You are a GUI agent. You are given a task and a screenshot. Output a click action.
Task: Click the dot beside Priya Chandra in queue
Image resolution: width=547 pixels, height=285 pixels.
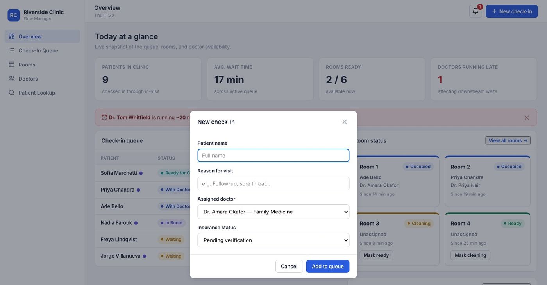pos(138,190)
